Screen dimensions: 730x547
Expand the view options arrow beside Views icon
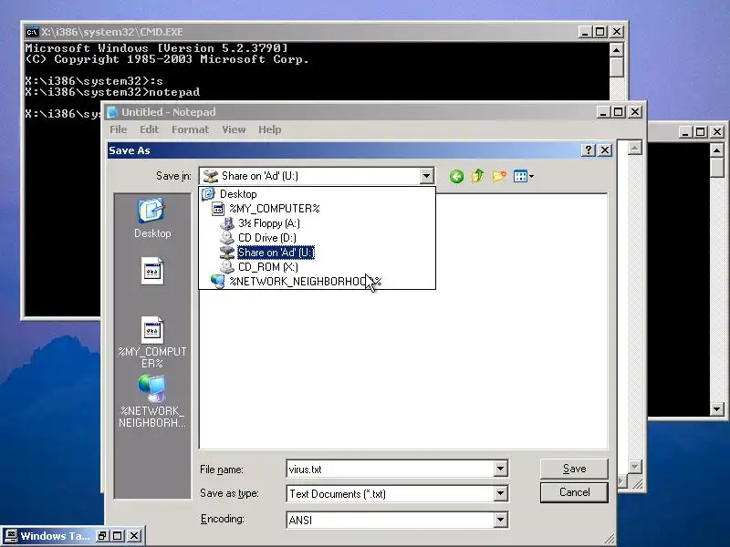(x=531, y=176)
